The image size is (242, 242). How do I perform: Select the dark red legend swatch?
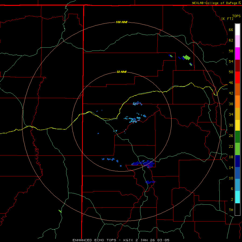(x=237, y=66)
